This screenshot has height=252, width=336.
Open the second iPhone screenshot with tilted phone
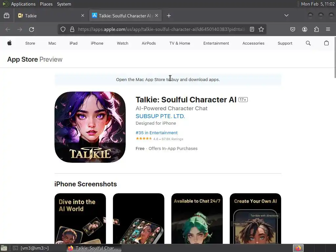(x=139, y=218)
